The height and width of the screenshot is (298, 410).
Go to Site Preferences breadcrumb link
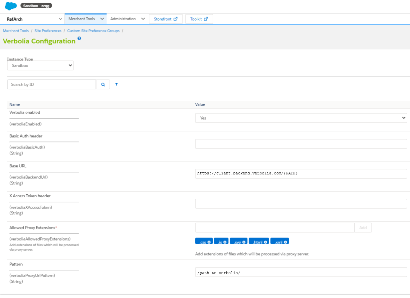(x=48, y=31)
